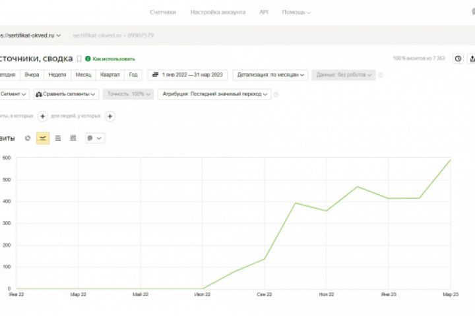
Task: Switch to stacked area chart icon
Action: pos(58,138)
